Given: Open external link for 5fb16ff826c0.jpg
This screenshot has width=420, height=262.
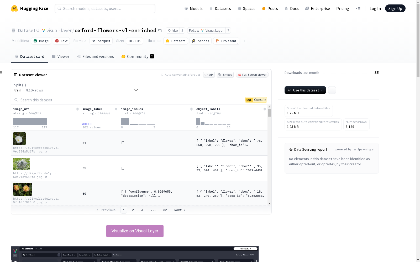Looking at the screenshot, I should (46, 203).
